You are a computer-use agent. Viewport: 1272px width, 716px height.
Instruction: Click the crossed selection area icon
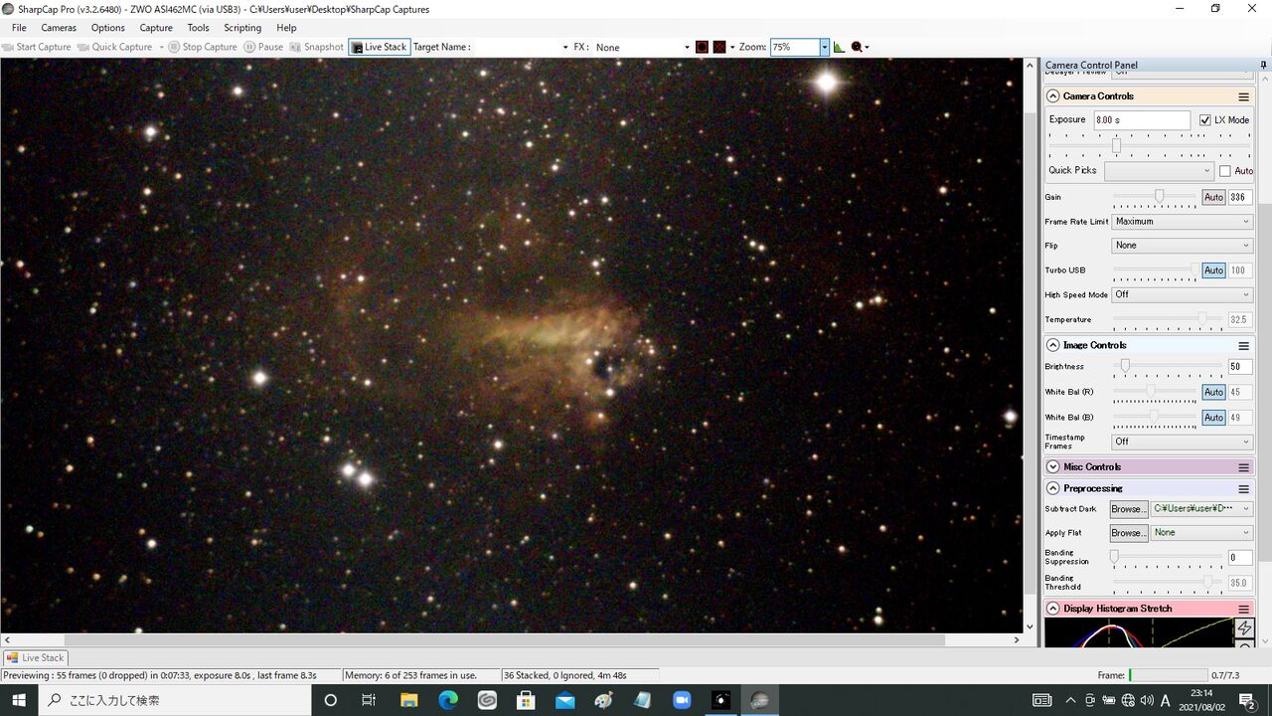(718, 47)
